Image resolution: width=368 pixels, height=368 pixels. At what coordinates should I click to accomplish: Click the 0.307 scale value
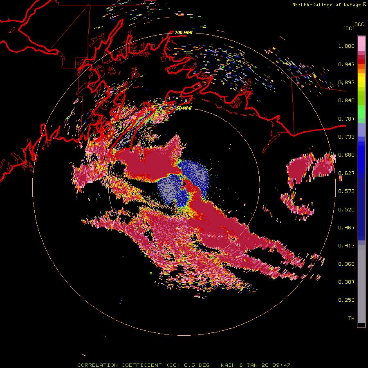(346, 282)
